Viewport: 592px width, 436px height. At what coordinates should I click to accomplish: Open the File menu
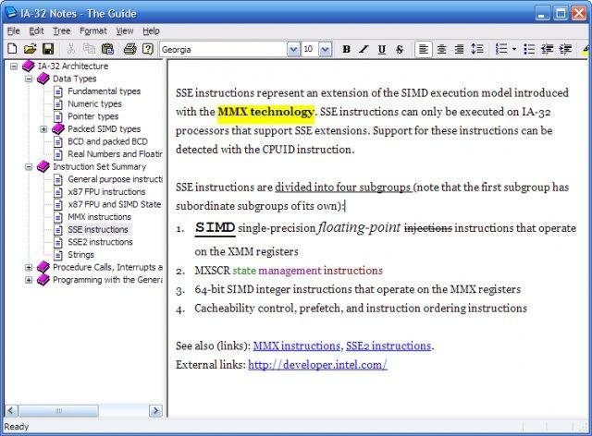tap(14, 30)
